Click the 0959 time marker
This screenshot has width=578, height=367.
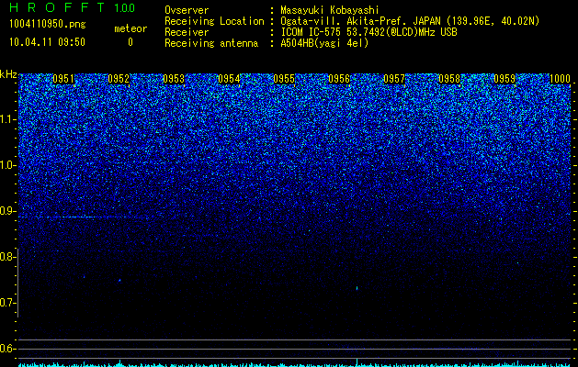coord(504,79)
